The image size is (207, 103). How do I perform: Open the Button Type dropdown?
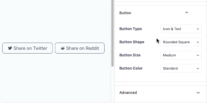(x=181, y=29)
